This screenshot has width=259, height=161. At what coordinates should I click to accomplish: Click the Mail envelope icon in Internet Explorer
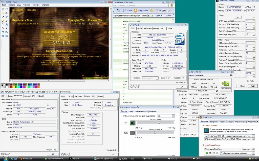(158, 11)
